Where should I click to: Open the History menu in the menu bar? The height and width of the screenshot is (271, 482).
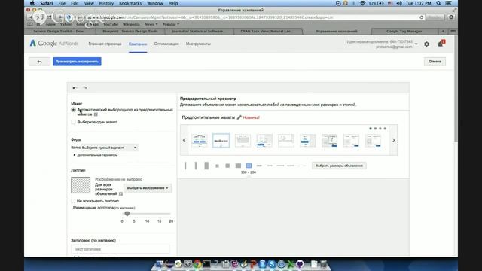coord(106,3)
